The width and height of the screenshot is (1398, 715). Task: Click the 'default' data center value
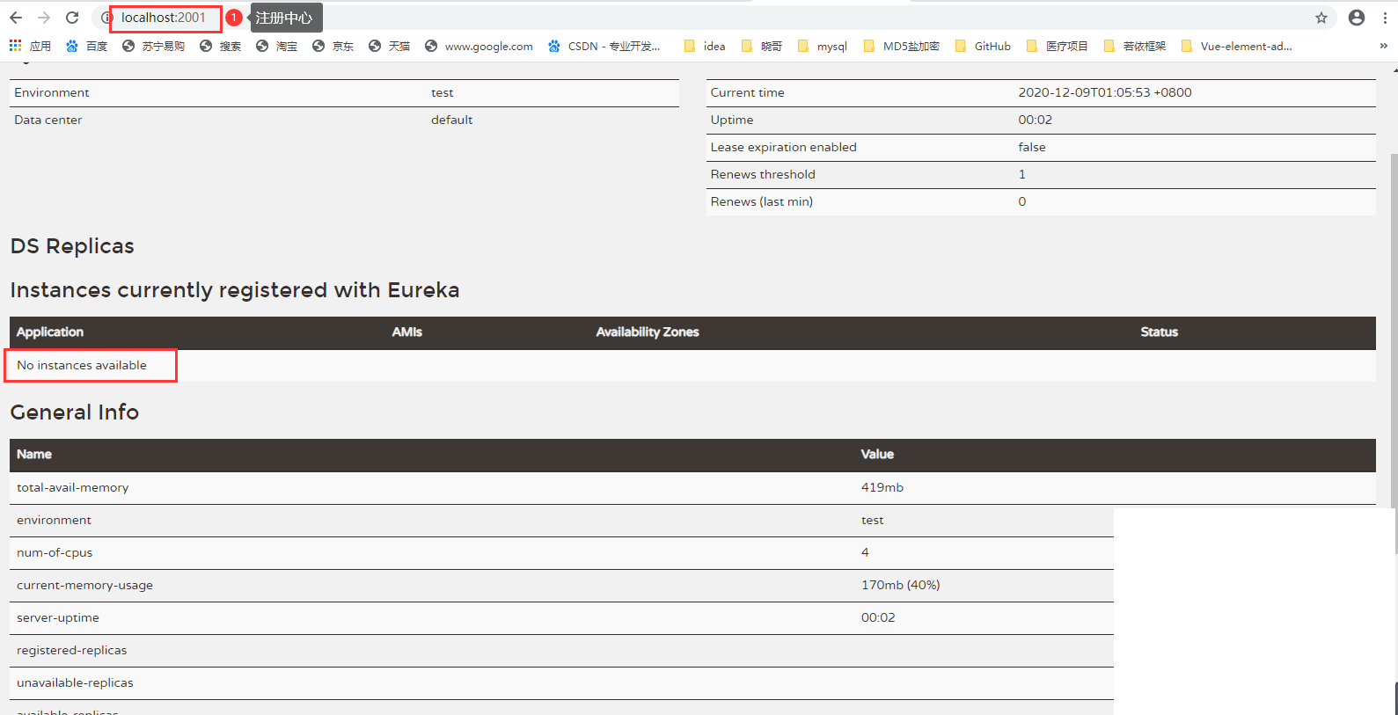tap(452, 120)
